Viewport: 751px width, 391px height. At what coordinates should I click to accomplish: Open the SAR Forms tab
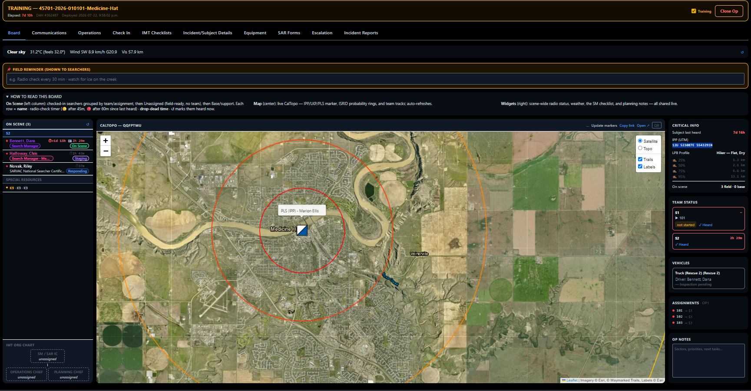coord(289,33)
